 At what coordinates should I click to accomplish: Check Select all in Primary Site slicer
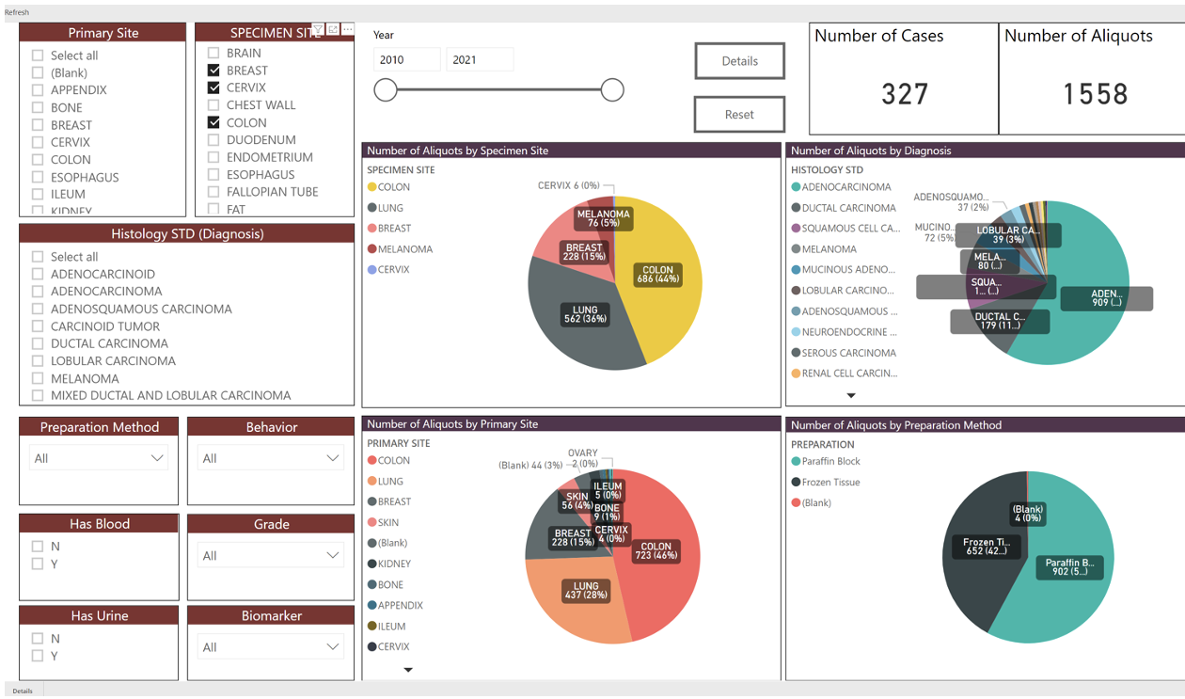tap(38, 56)
